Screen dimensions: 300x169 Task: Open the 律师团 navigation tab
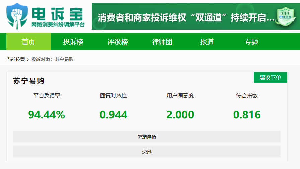coord(162,41)
